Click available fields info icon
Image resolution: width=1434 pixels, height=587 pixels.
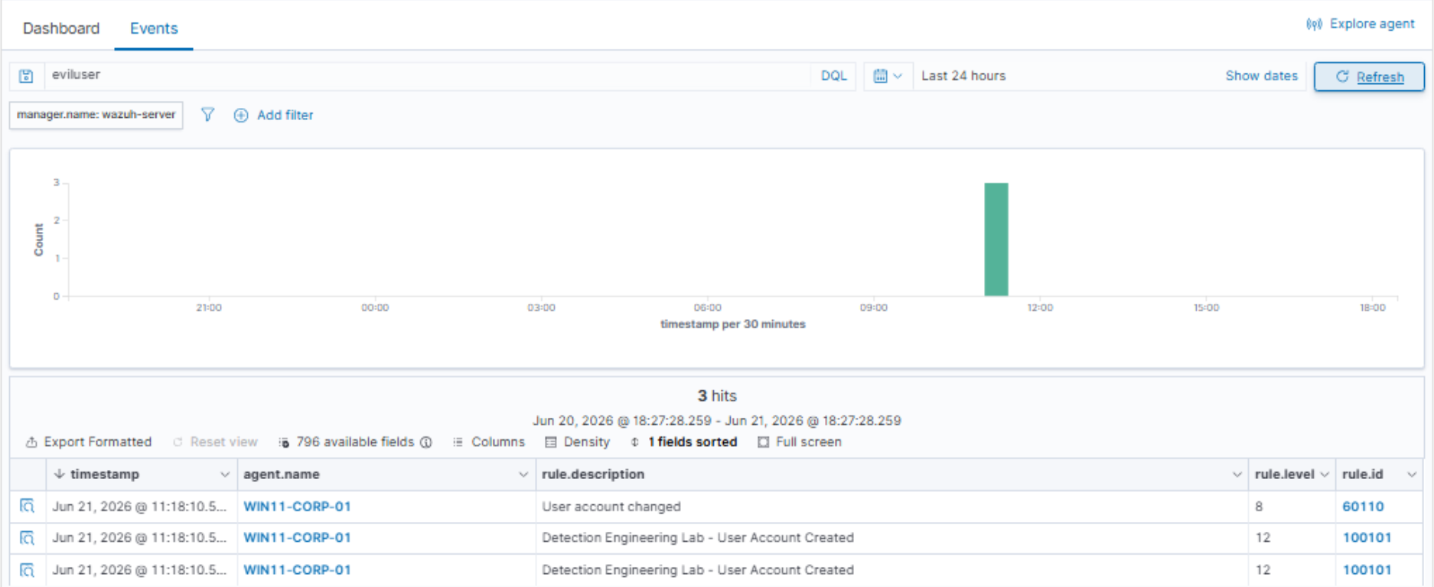tap(426, 442)
